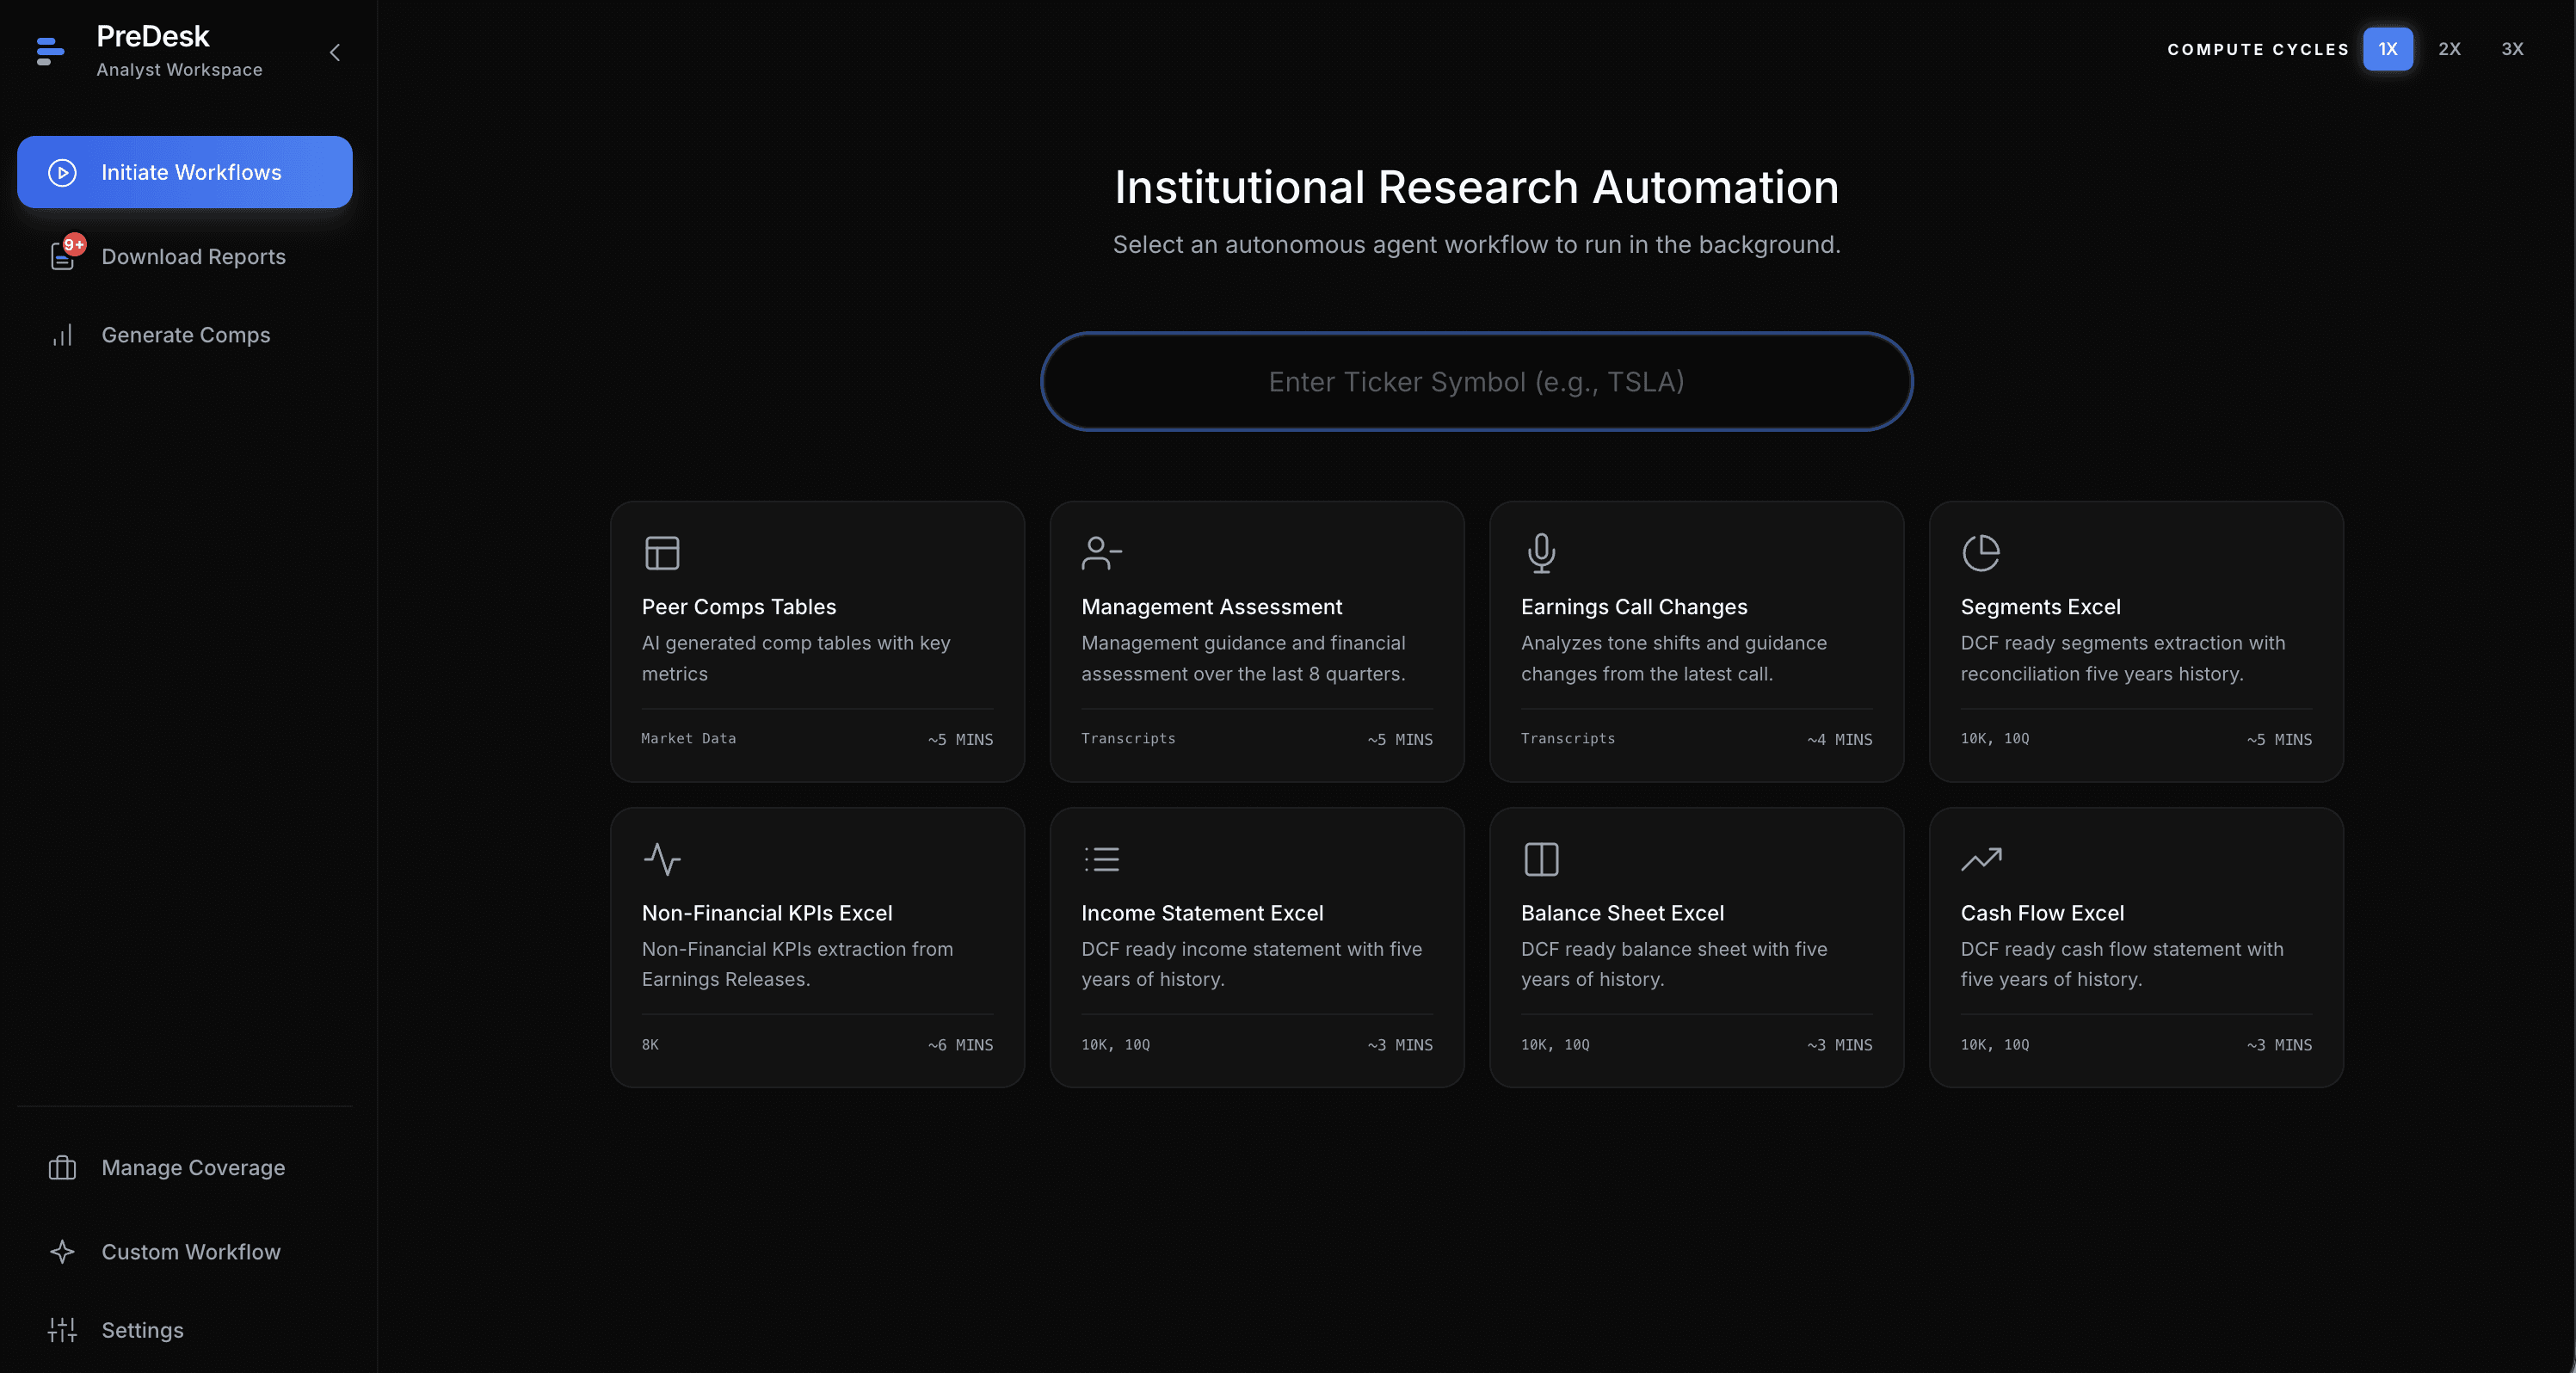Click the PreDesk logo icon

(50, 50)
